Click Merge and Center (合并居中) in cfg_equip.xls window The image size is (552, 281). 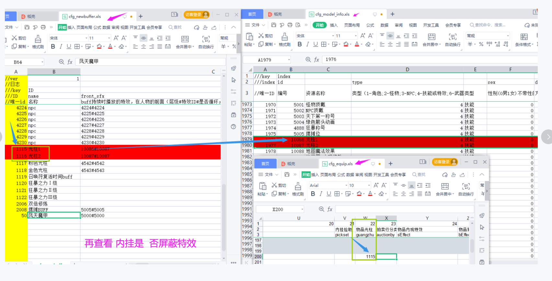445,189
